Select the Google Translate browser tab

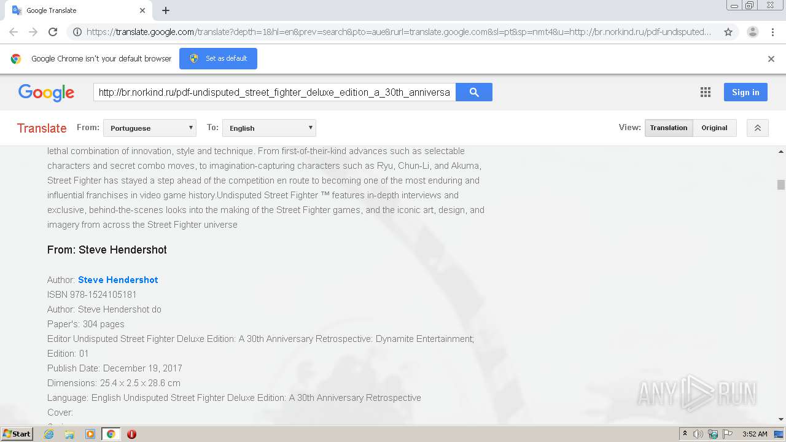click(79, 10)
